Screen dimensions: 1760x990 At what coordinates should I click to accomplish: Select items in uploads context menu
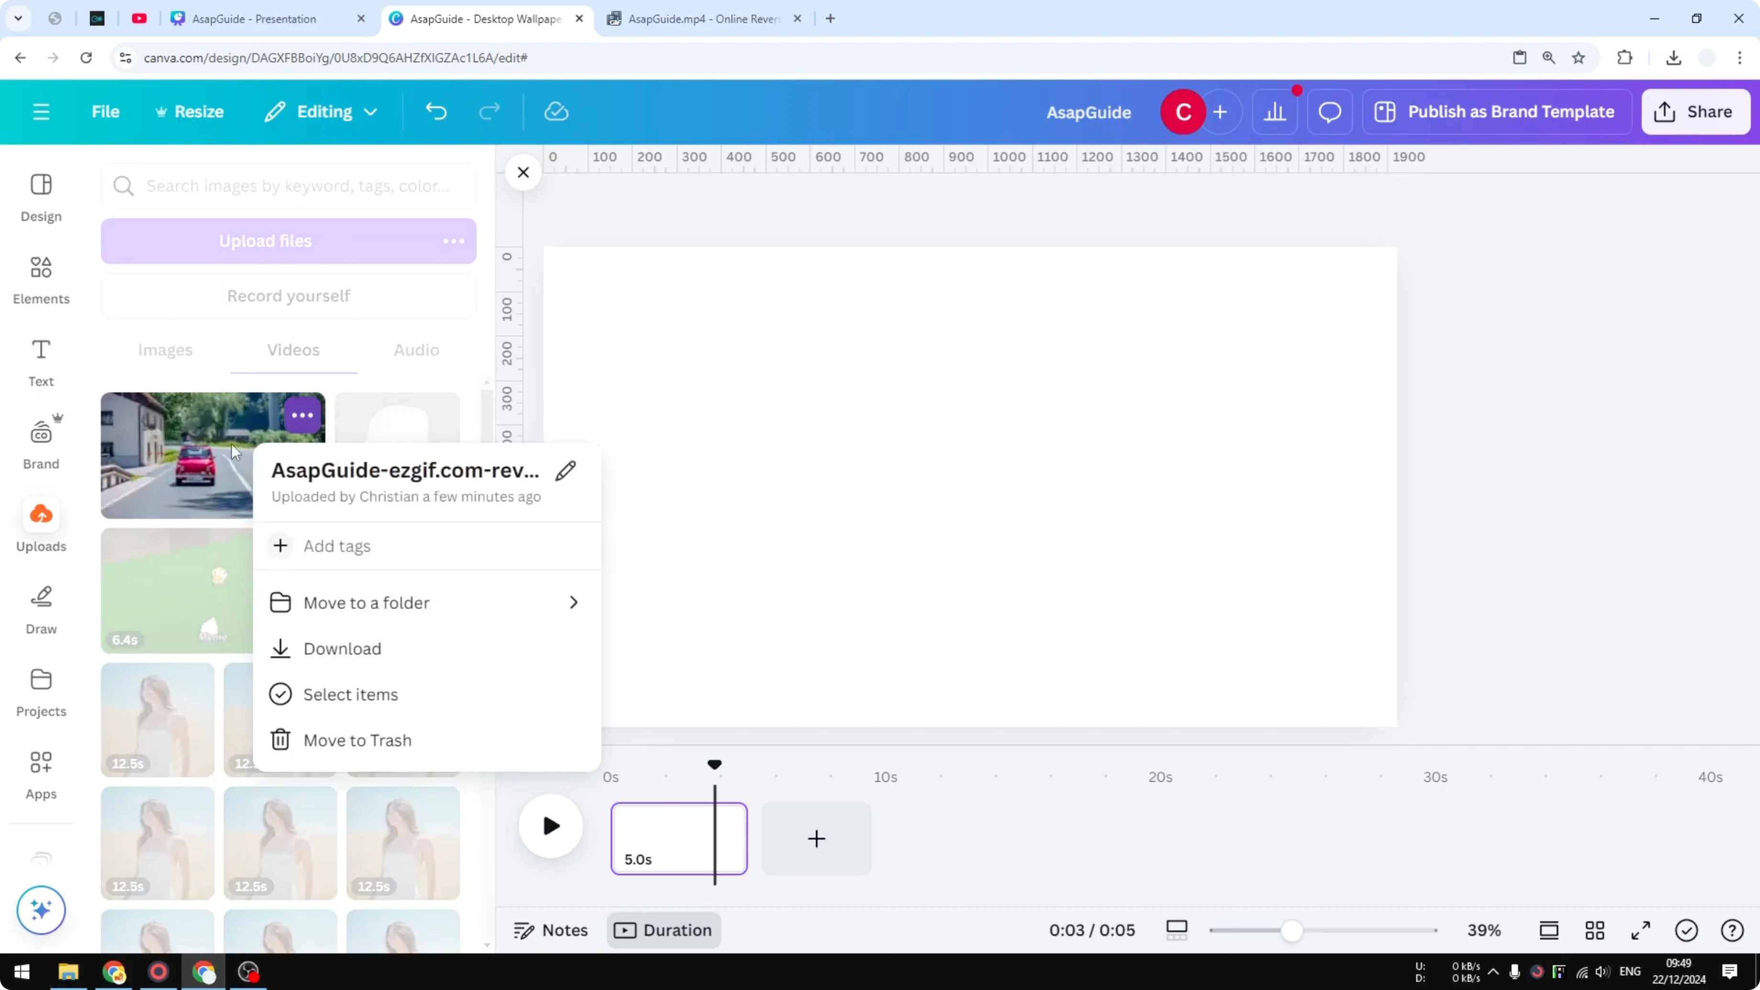[351, 694]
